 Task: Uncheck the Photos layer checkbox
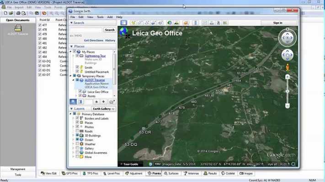[77, 126]
